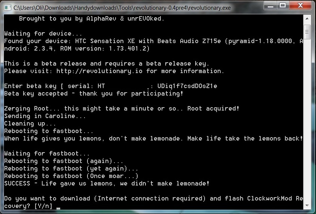Click 'Brought to you by AlphaRev' line

(x=92, y=19)
